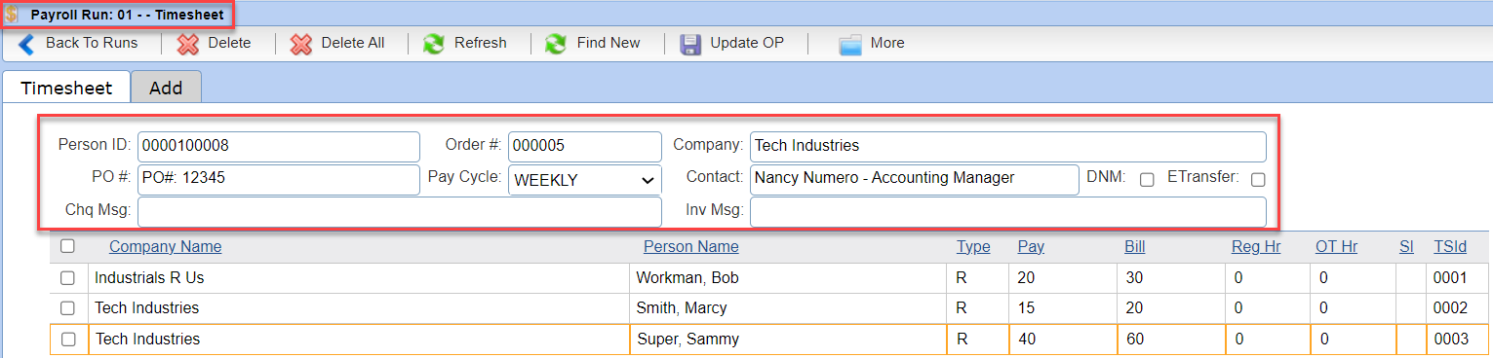Sort by Type column header
Screen dimensions: 1493x358
click(973, 247)
